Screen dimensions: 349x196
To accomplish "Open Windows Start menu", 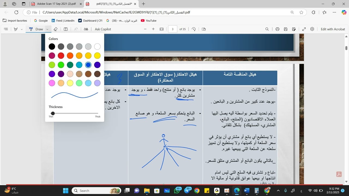I will coord(65,191).
